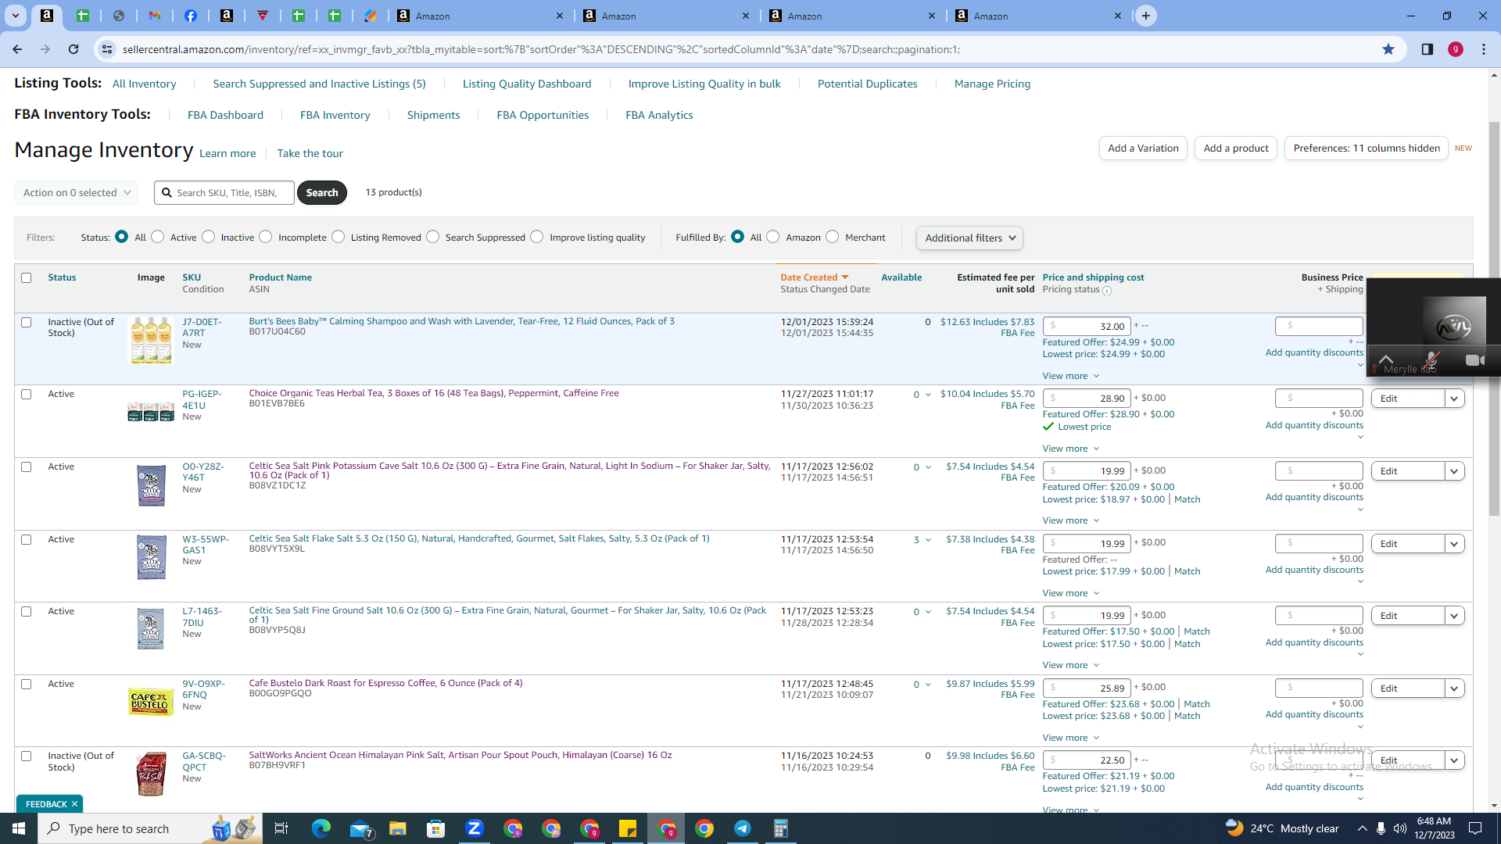Bookmark this page with the star icon

pos(1388,49)
